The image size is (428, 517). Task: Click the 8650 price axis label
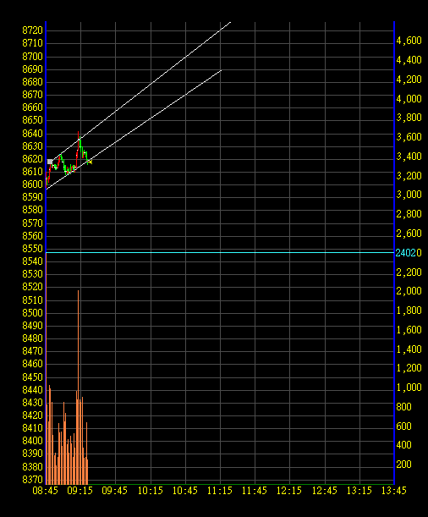click(33, 120)
